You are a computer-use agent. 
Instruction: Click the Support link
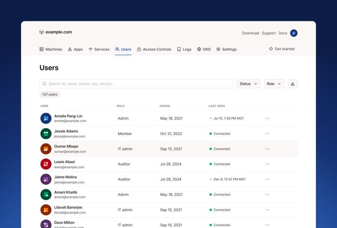[x=269, y=33]
